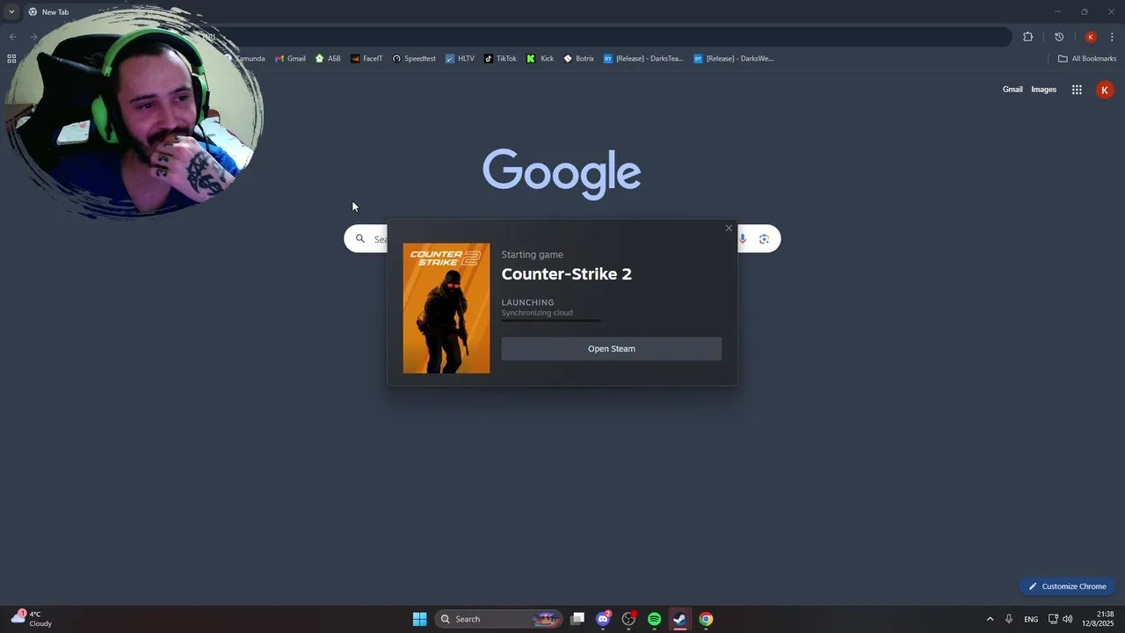This screenshot has height=633, width=1125.
Task: Open Chrome history clock icon
Action: point(1059,37)
